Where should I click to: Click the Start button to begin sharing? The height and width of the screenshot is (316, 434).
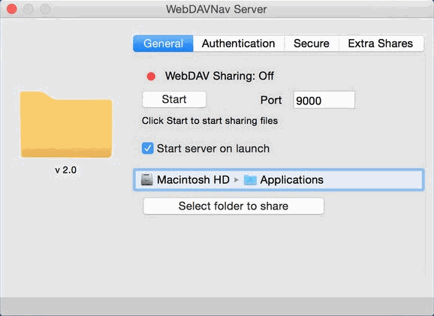[174, 99]
